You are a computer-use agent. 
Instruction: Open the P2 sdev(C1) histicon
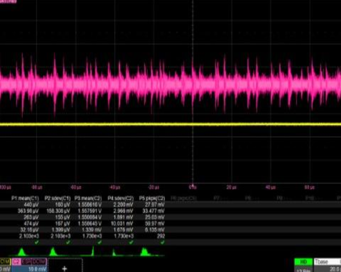click(x=52, y=251)
